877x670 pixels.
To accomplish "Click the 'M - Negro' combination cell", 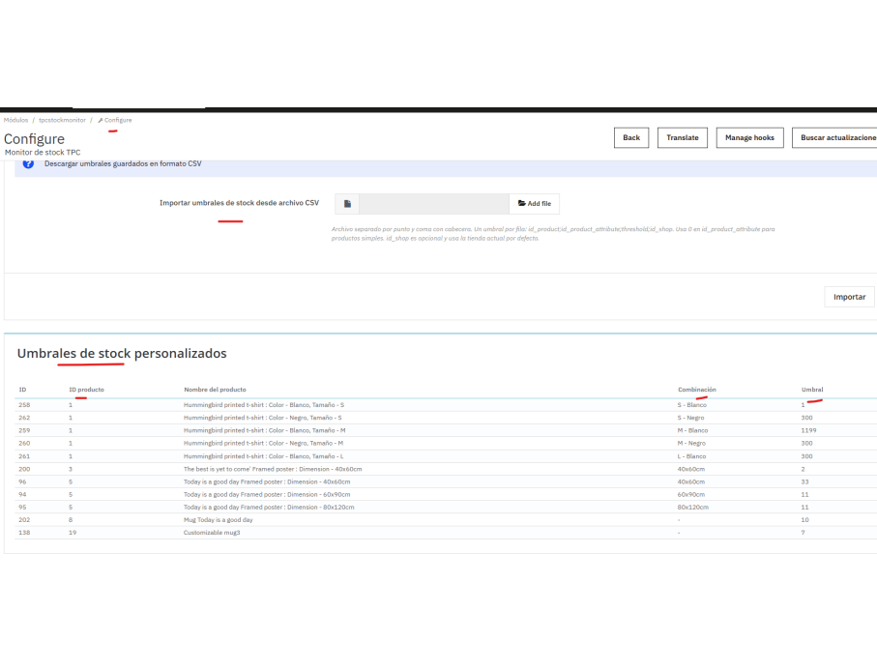I will (x=691, y=443).
